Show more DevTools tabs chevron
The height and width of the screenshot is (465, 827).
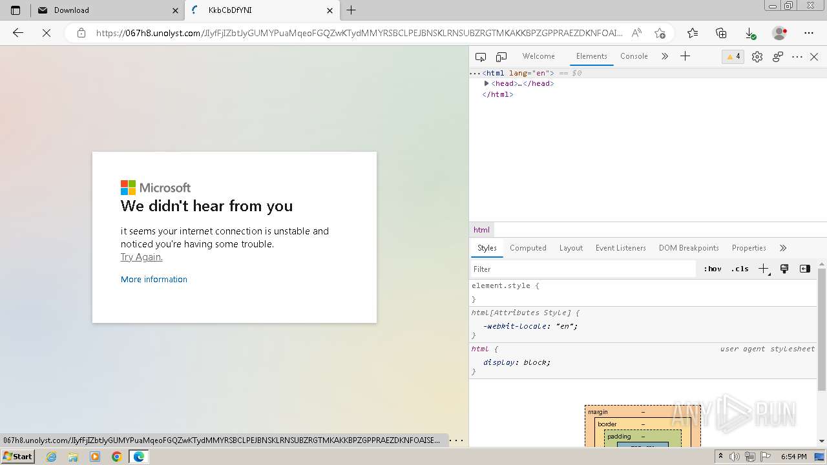pyautogui.click(x=665, y=56)
